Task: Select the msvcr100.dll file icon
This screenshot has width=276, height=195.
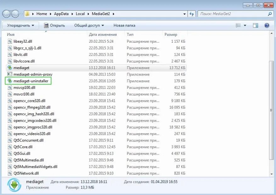Action: click(10, 94)
